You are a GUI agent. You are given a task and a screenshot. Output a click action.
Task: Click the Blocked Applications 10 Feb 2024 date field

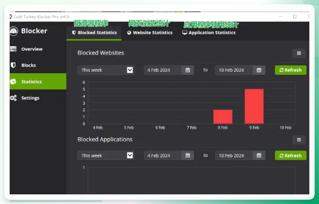pos(234,156)
